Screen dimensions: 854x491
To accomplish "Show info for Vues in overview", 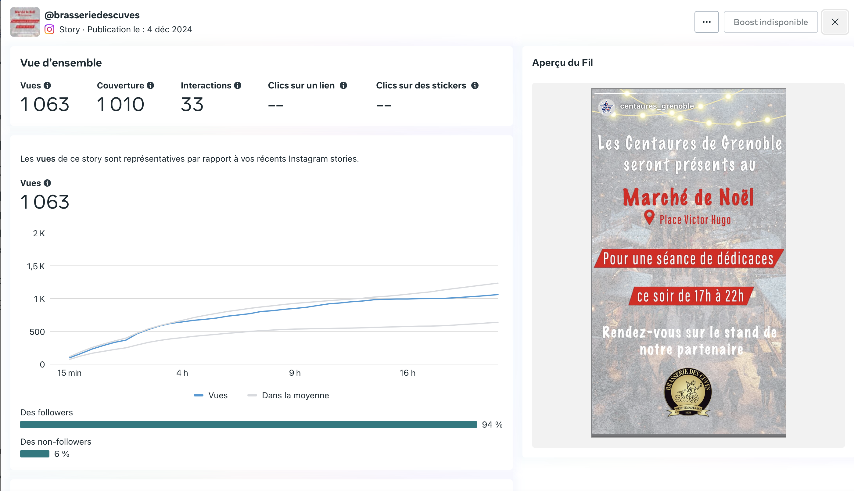I will click(48, 85).
